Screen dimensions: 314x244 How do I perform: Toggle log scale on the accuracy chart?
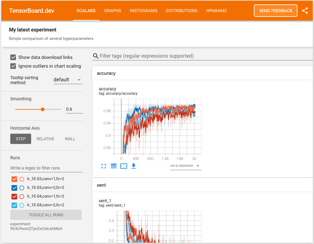[x=113, y=166]
